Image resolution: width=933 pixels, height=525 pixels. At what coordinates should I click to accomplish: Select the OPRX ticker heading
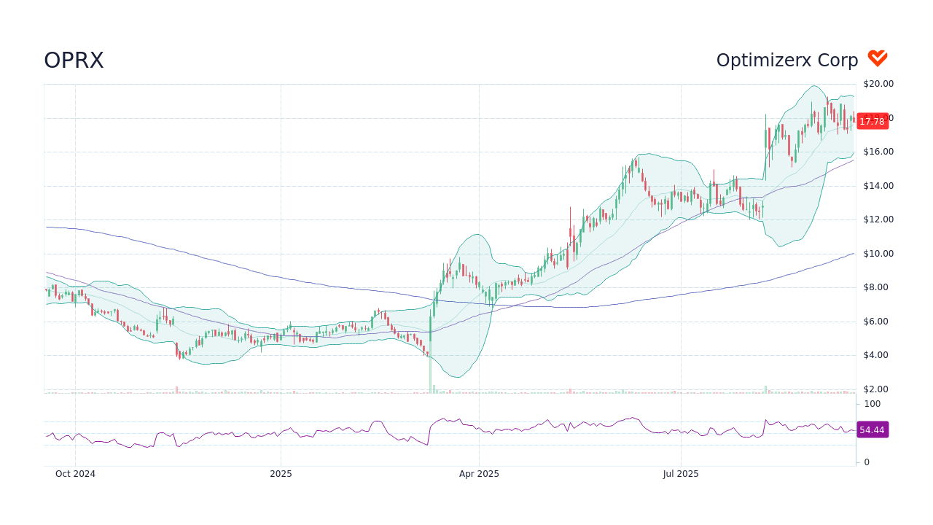74,60
